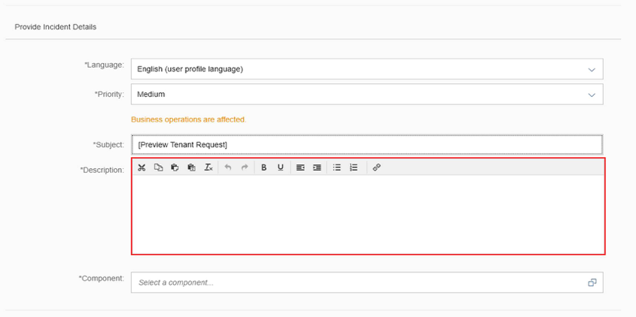Screen dimensions: 636x317
Task: Insert a numbered list
Action: point(354,168)
